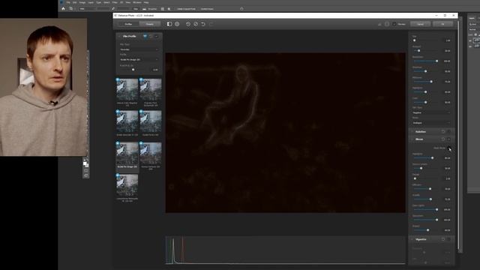Open Photoshop Image menu

[x=82, y=2]
